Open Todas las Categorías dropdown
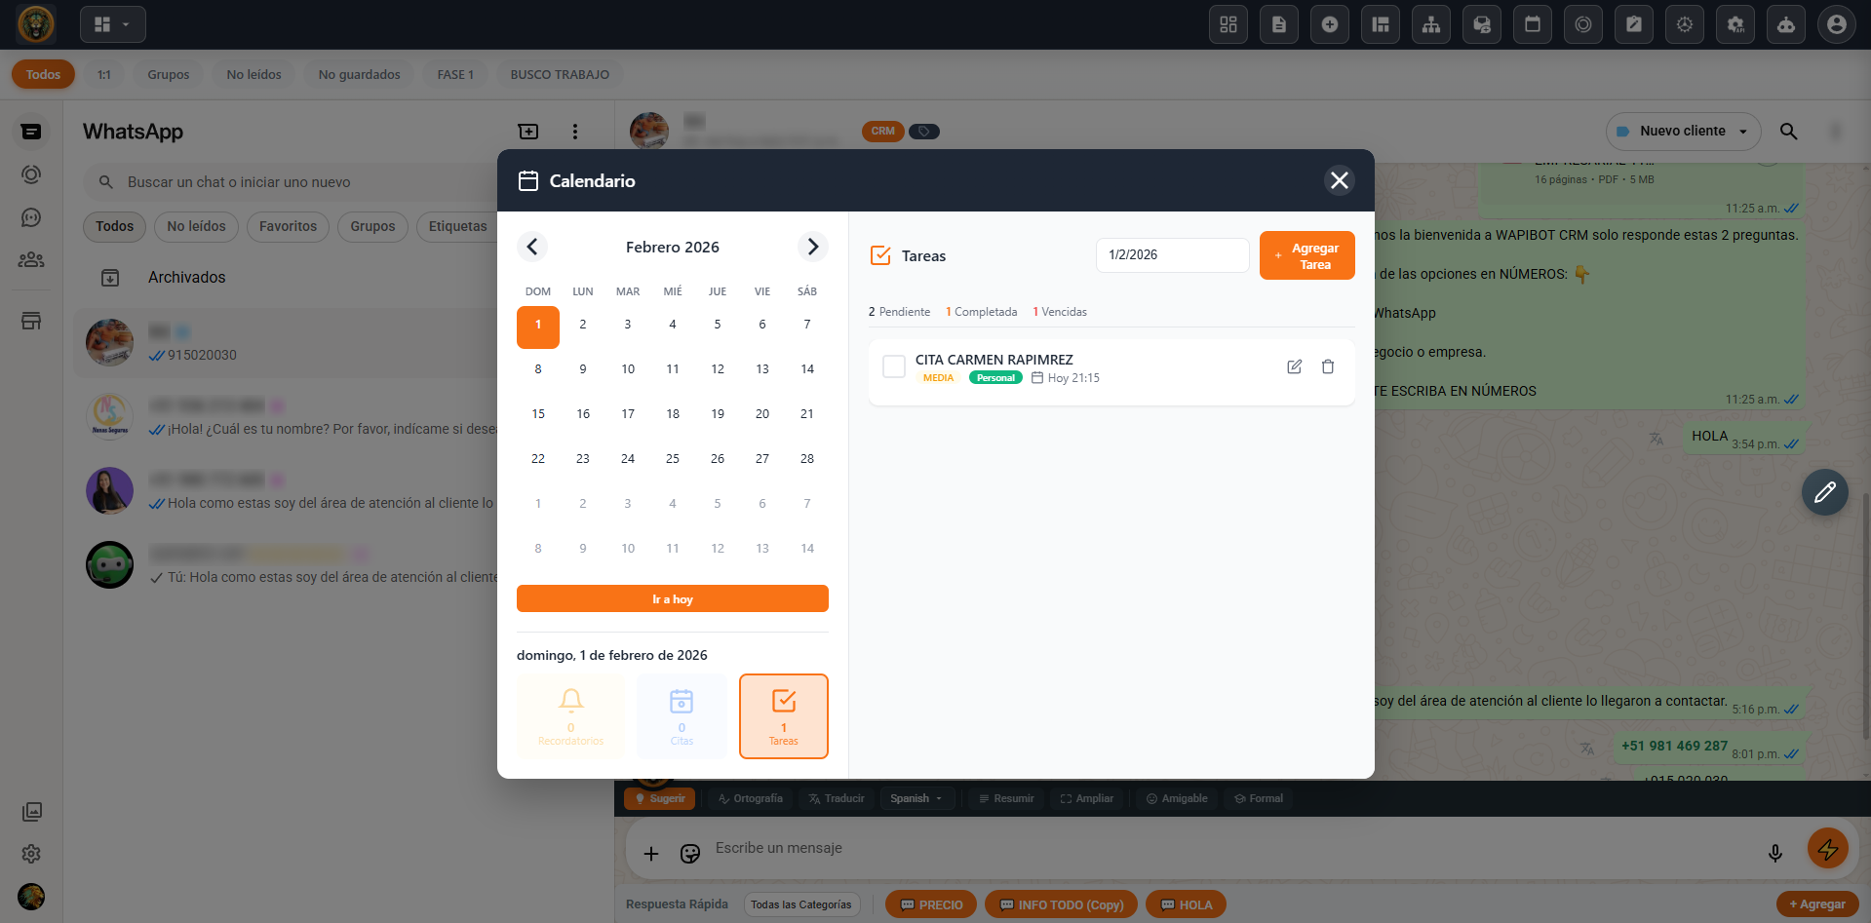The image size is (1871, 923). pyautogui.click(x=800, y=904)
